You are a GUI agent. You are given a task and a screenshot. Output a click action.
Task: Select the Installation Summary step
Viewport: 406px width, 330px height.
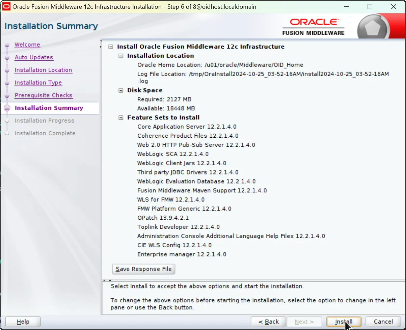(49, 108)
